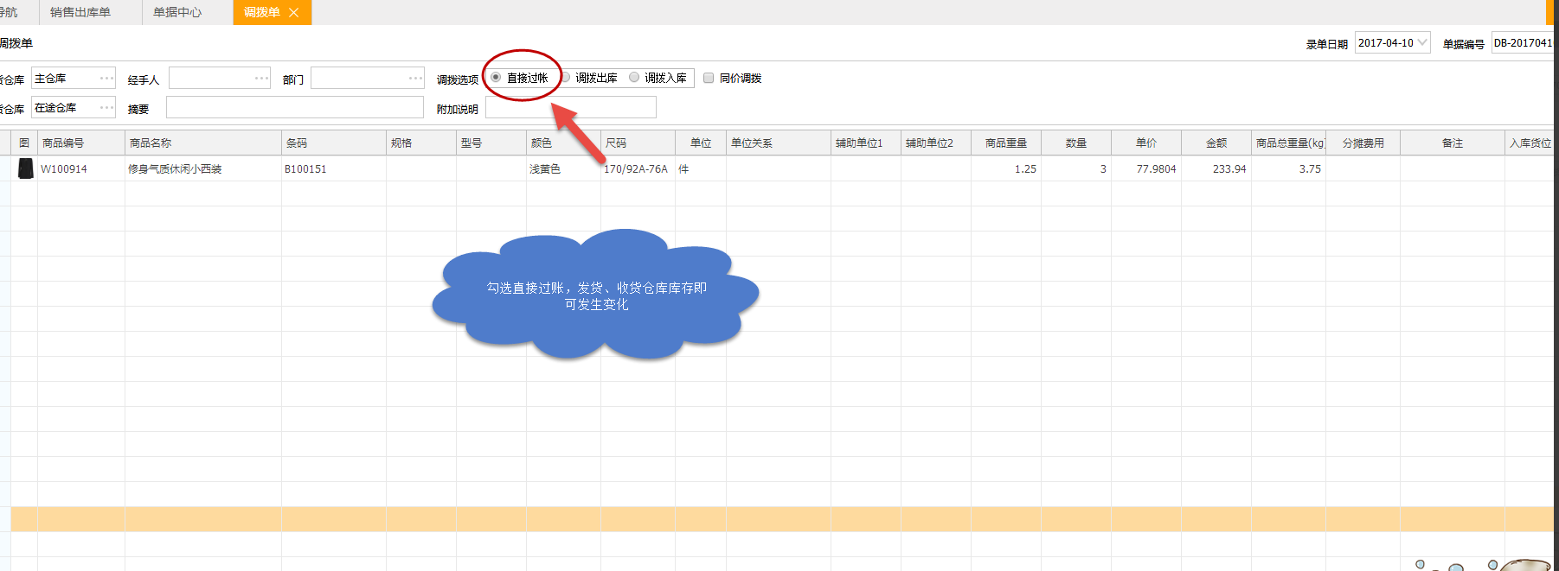This screenshot has width=1559, height=571.
Task: Click the 商品编号 column header
Action: pyautogui.click(x=81, y=143)
